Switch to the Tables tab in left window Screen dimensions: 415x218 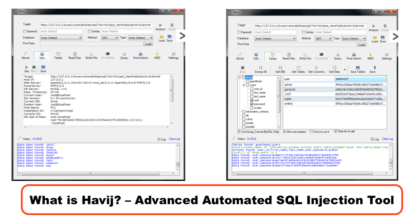click(58, 56)
